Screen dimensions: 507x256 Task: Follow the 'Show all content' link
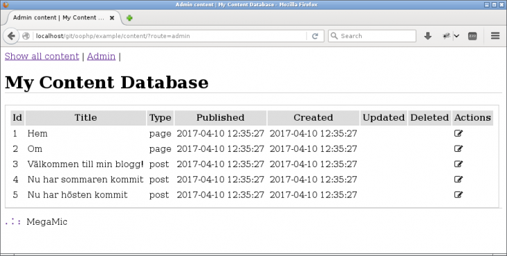[42, 56]
